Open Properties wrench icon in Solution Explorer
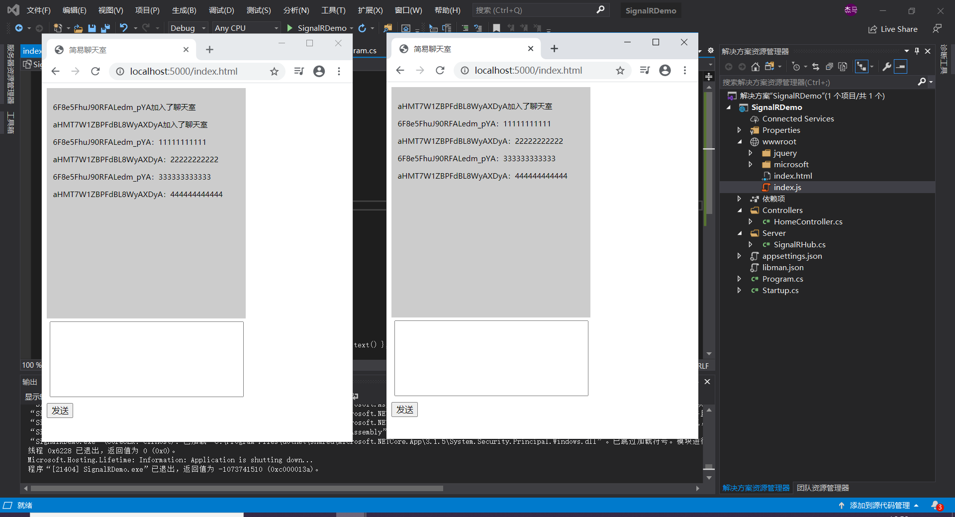The height and width of the screenshot is (517, 955). (886, 67)
